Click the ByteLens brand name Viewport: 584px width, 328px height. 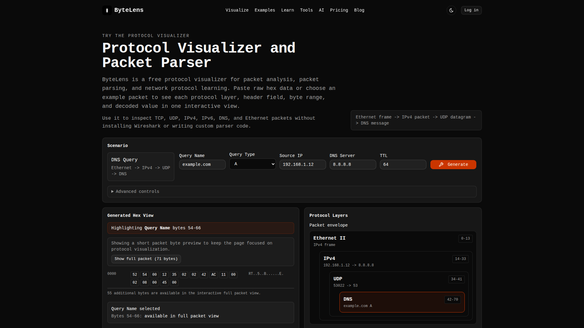pyautogui.click(x=129, y=10)
